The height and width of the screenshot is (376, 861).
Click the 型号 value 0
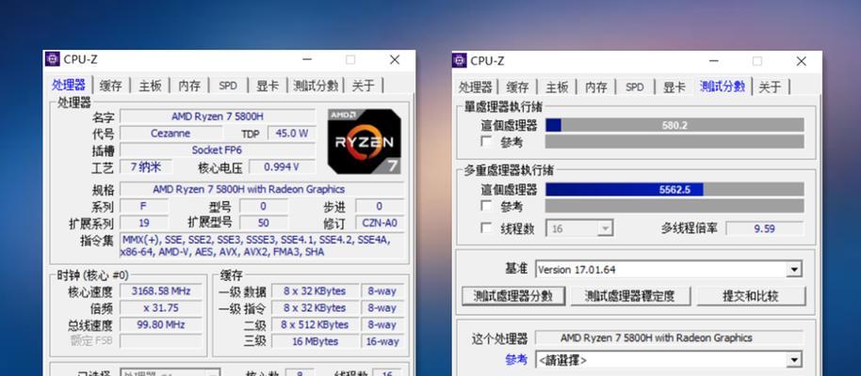pyautogui.click(x=264, y=207)
